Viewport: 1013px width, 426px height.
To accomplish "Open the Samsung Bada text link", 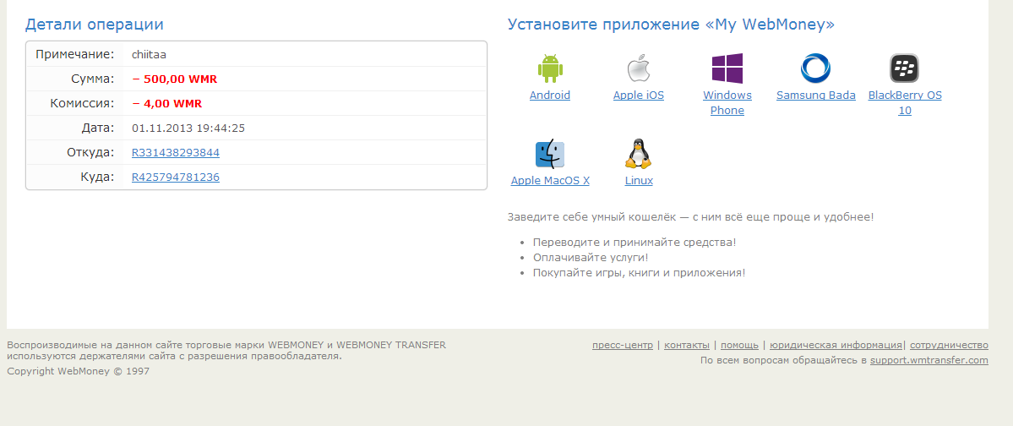I will [816, 95].
